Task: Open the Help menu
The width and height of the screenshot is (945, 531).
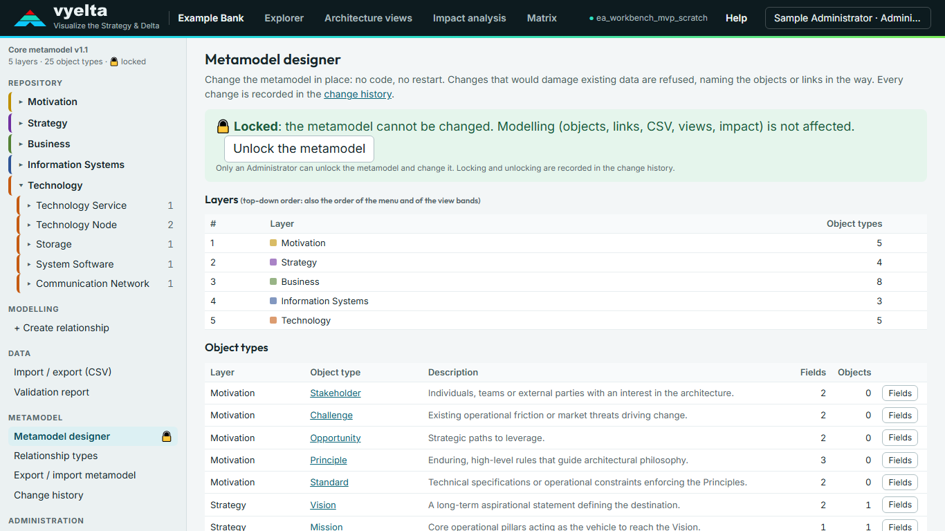Action: point(736,18)
